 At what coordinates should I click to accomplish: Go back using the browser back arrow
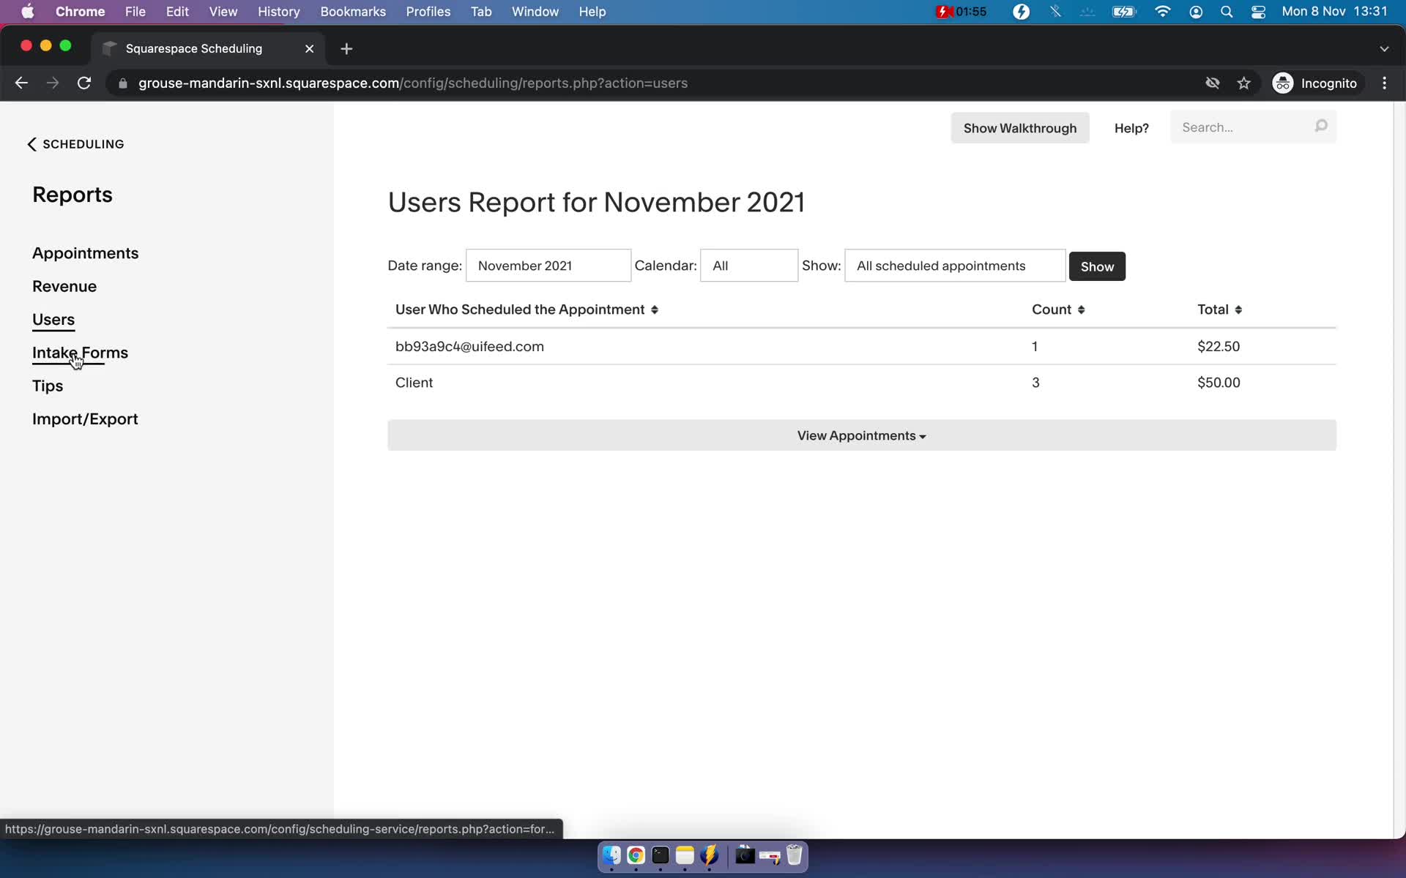(21, 83)
